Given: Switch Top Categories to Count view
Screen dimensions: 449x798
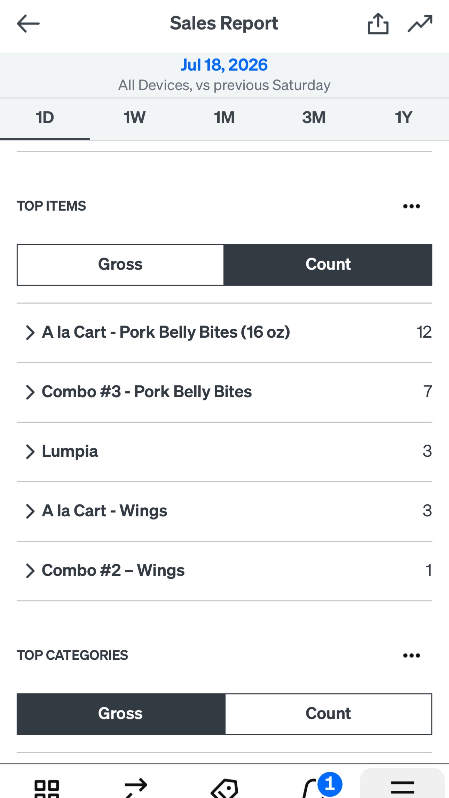Looking at the screenshot, I should tap(328, 714).
